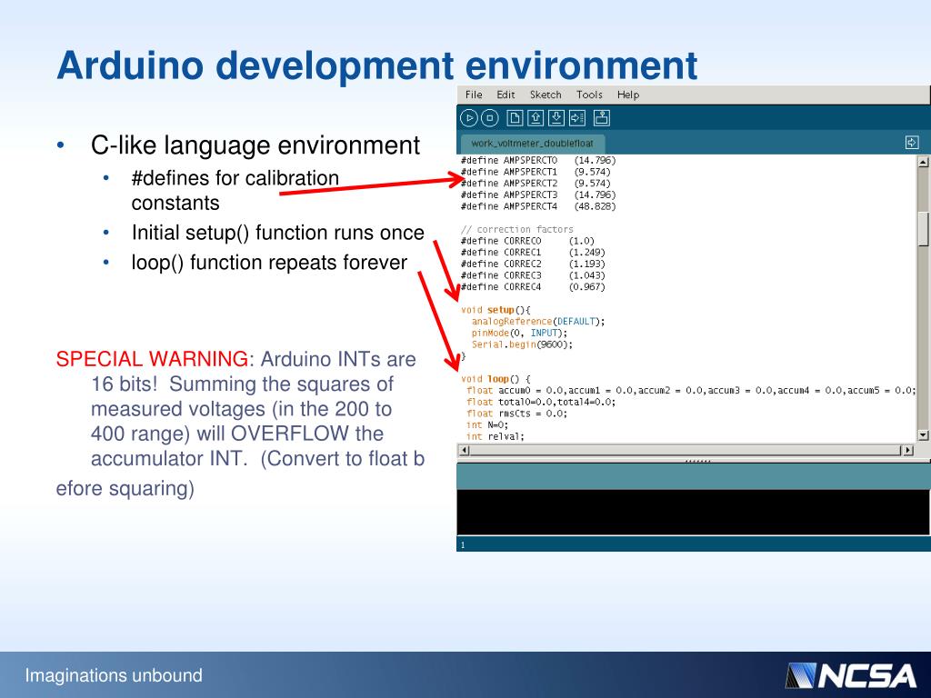Click the line '#define AMPSPERCT2 (9.574)'

click(536, 184)
